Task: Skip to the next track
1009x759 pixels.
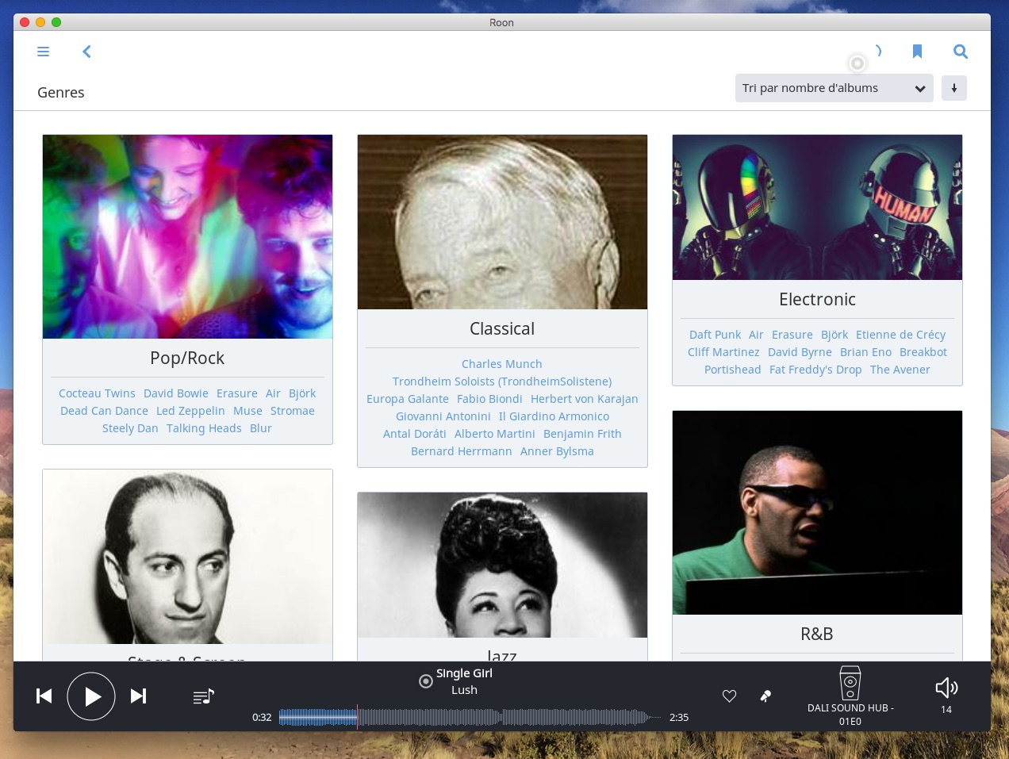Action: tap(138, 696)
